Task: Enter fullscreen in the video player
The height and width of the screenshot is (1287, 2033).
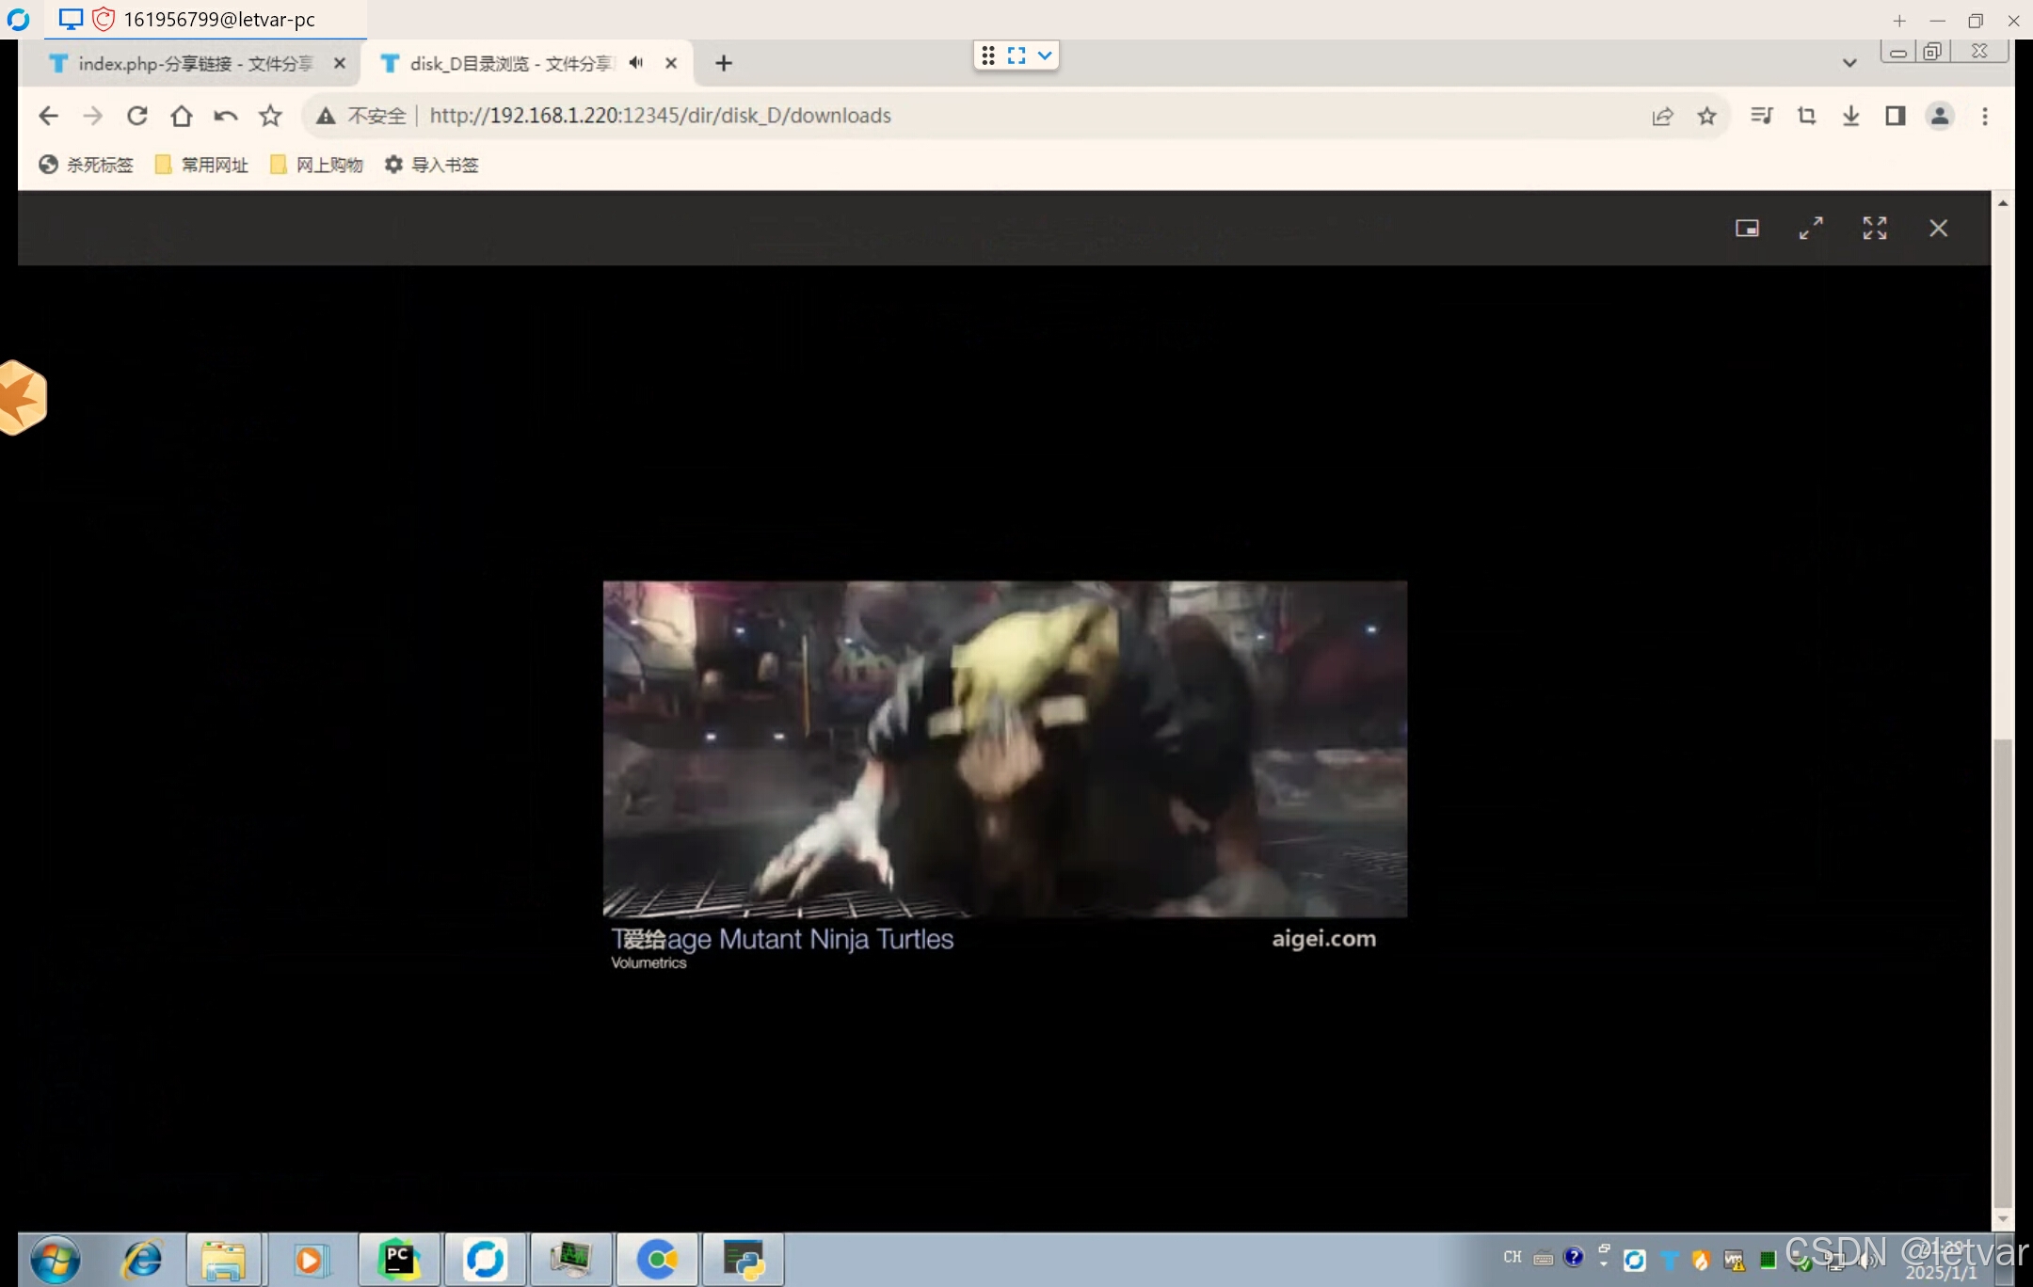Action: [x=1875, y=228]
